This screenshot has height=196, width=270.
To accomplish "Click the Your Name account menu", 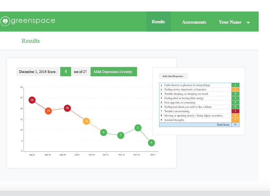I will point(234,22).
